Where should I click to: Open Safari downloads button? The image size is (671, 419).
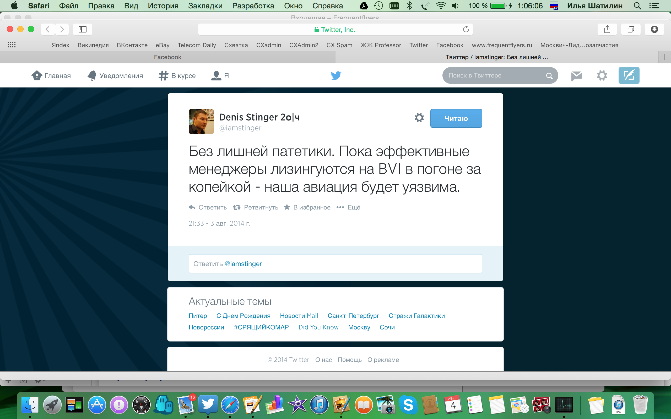tap(654, 29)
